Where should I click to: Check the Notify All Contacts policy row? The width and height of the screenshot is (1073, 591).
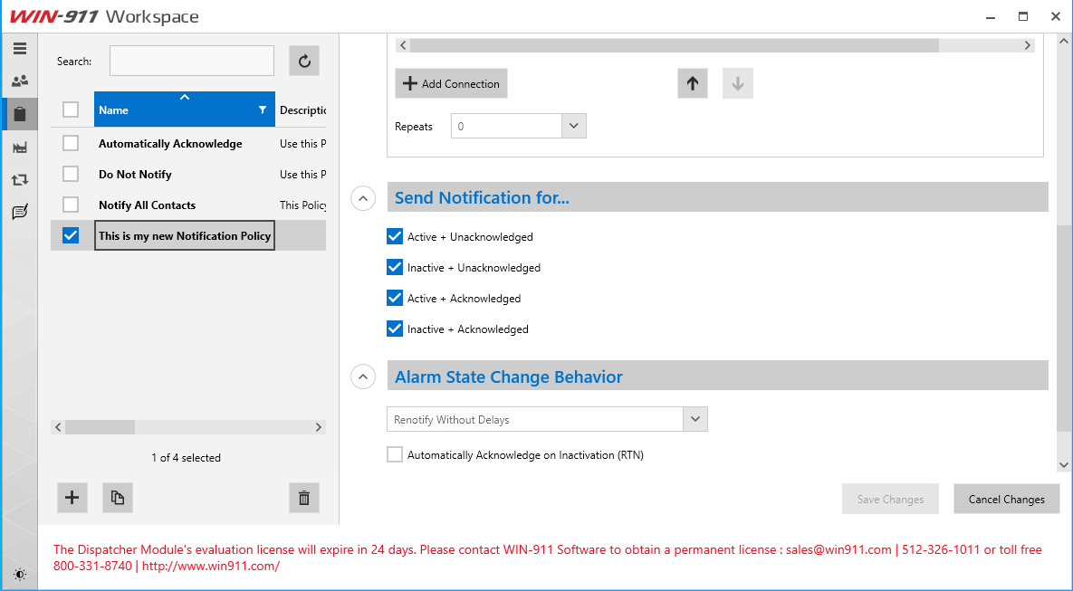(71, 205)
